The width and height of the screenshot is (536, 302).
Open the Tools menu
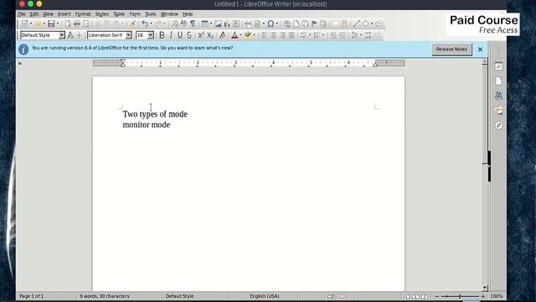click(x=151, y=14)
